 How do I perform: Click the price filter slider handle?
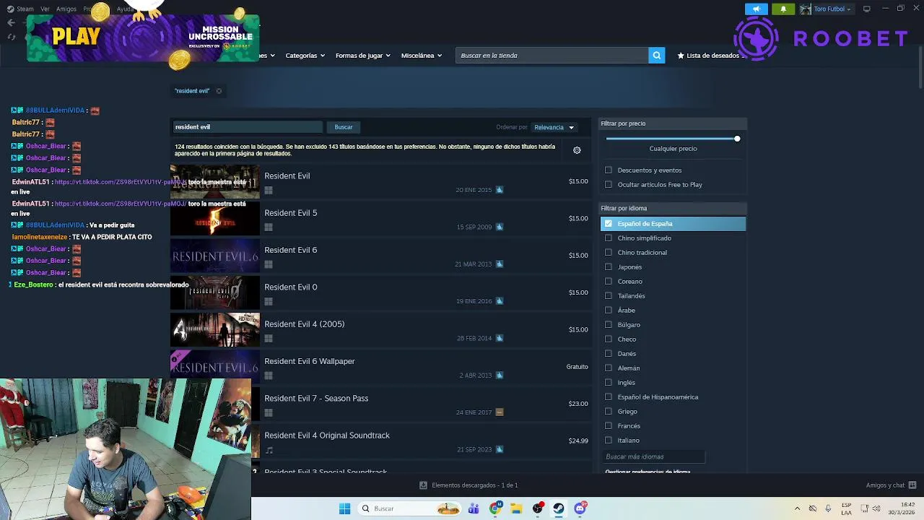(737, 139)
